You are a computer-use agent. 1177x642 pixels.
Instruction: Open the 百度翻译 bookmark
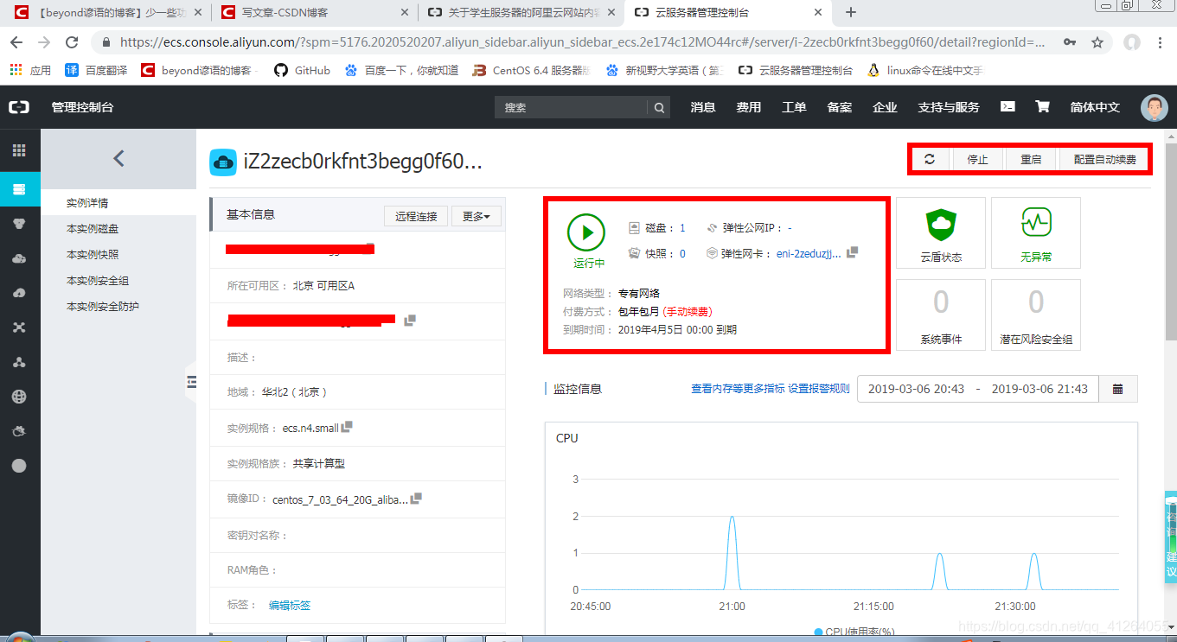96,70
